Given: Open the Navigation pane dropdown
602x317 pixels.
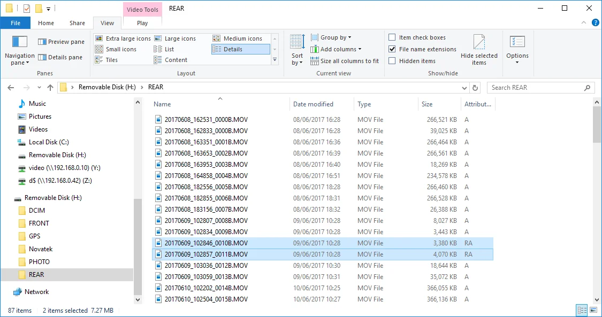Looking at the screenshot, I should (20, 51).
